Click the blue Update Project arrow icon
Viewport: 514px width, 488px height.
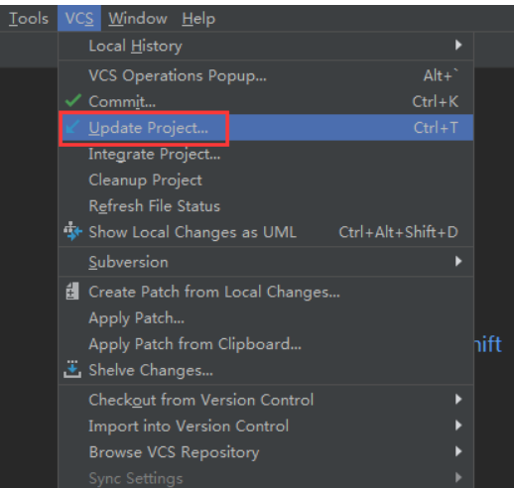click(72, 127)
